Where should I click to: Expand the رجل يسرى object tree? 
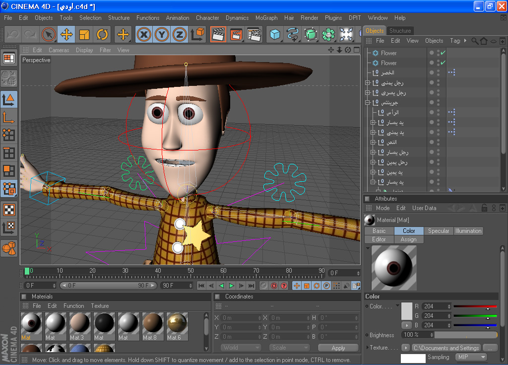[368, 93]
